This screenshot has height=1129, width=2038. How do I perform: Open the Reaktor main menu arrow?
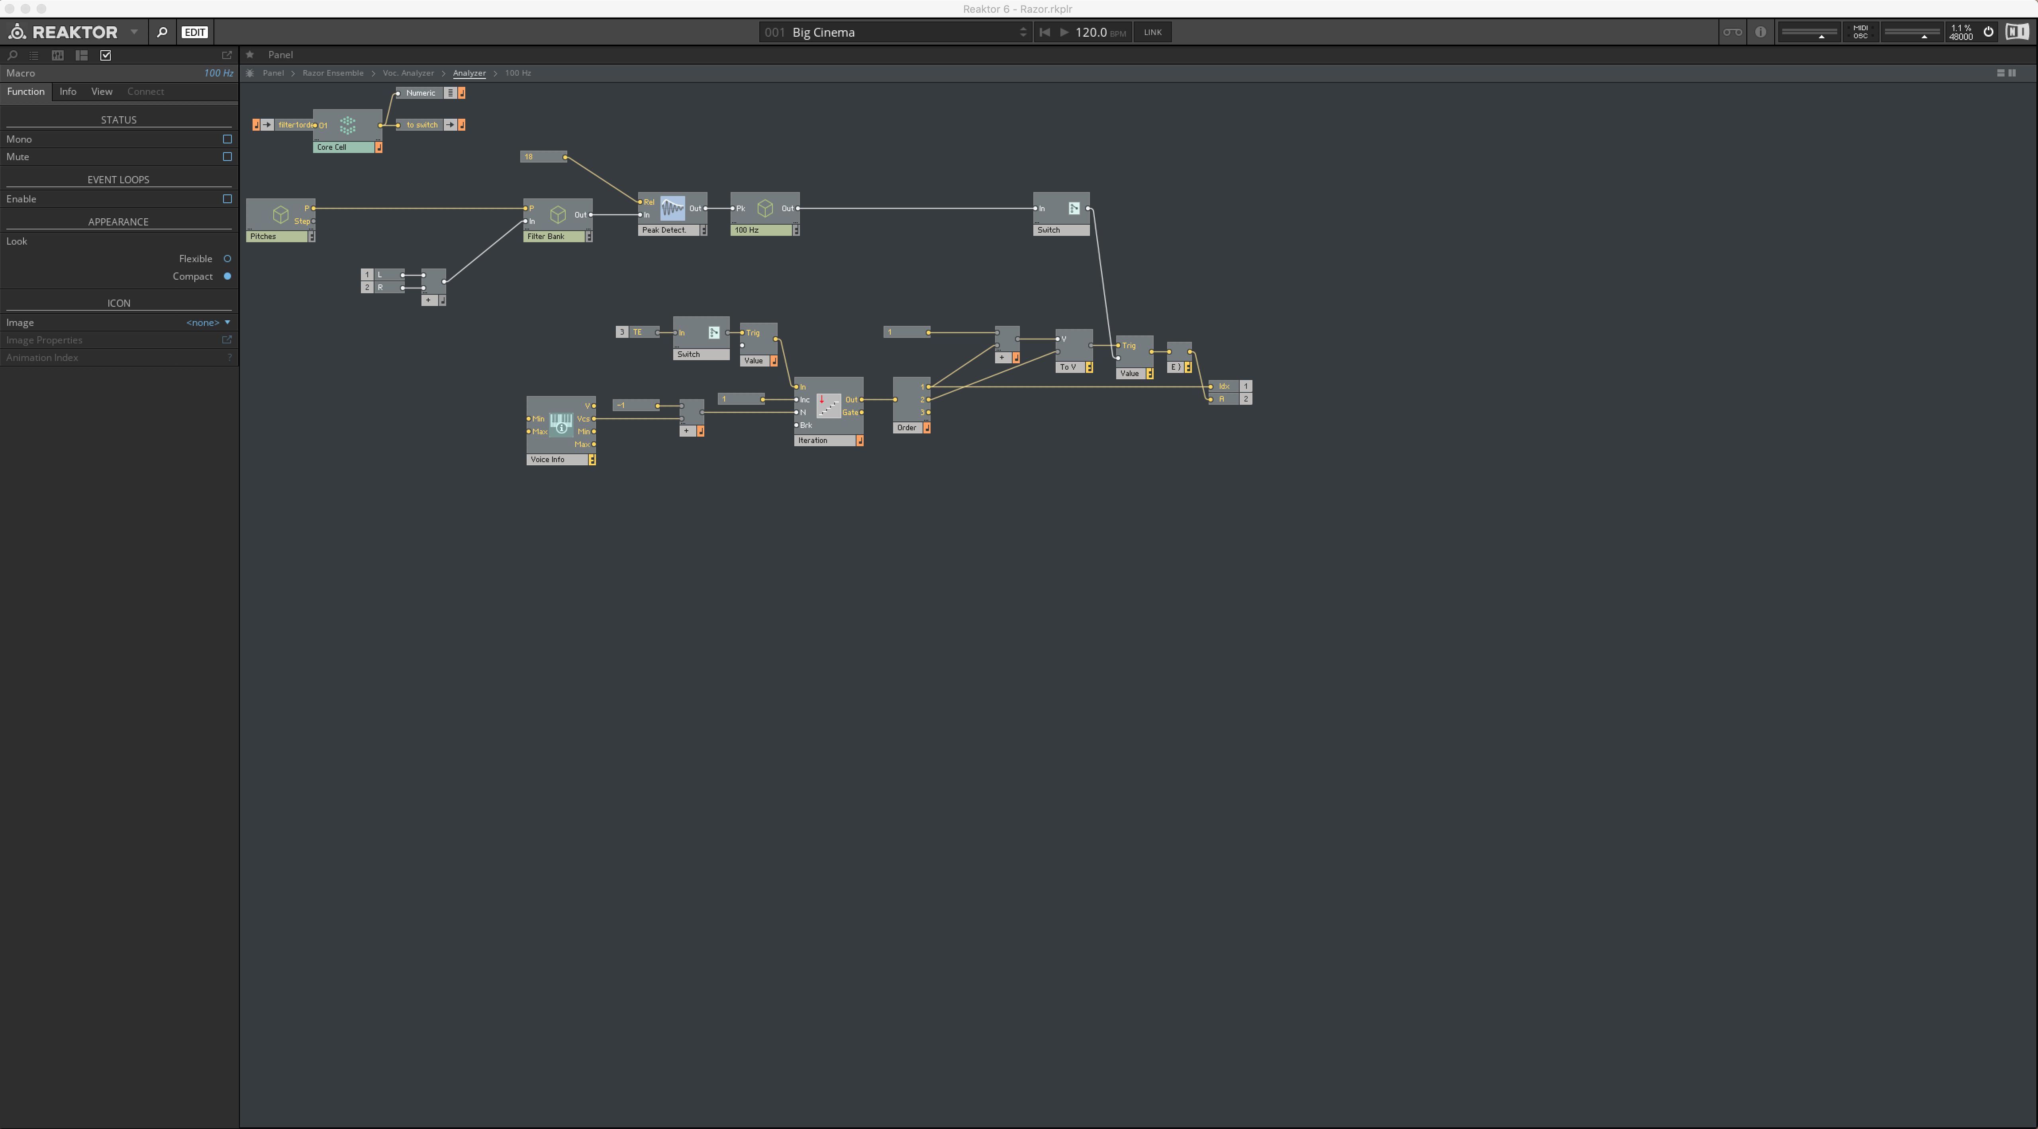coord(135,32)
